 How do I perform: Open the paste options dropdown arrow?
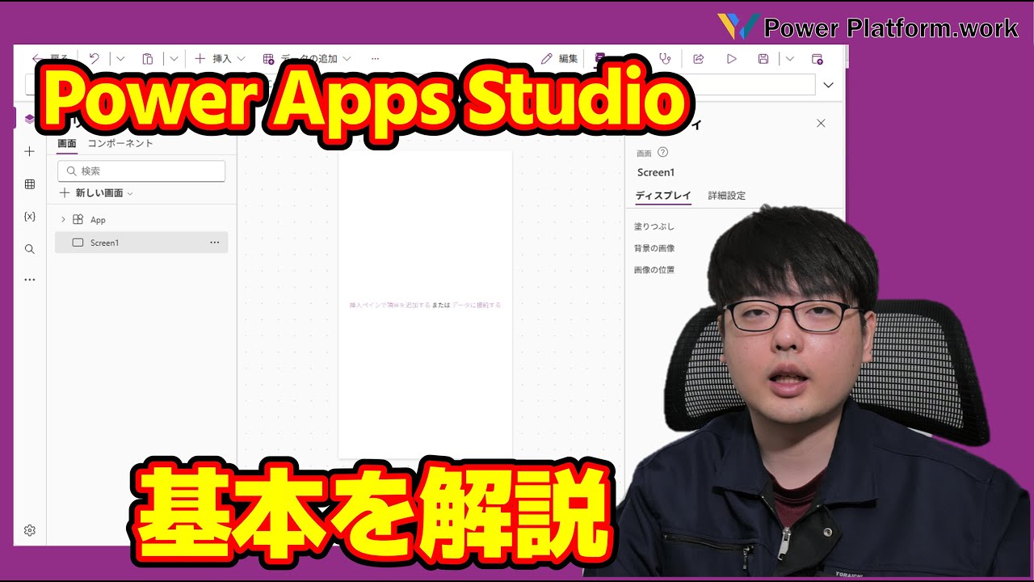point(174,58)
